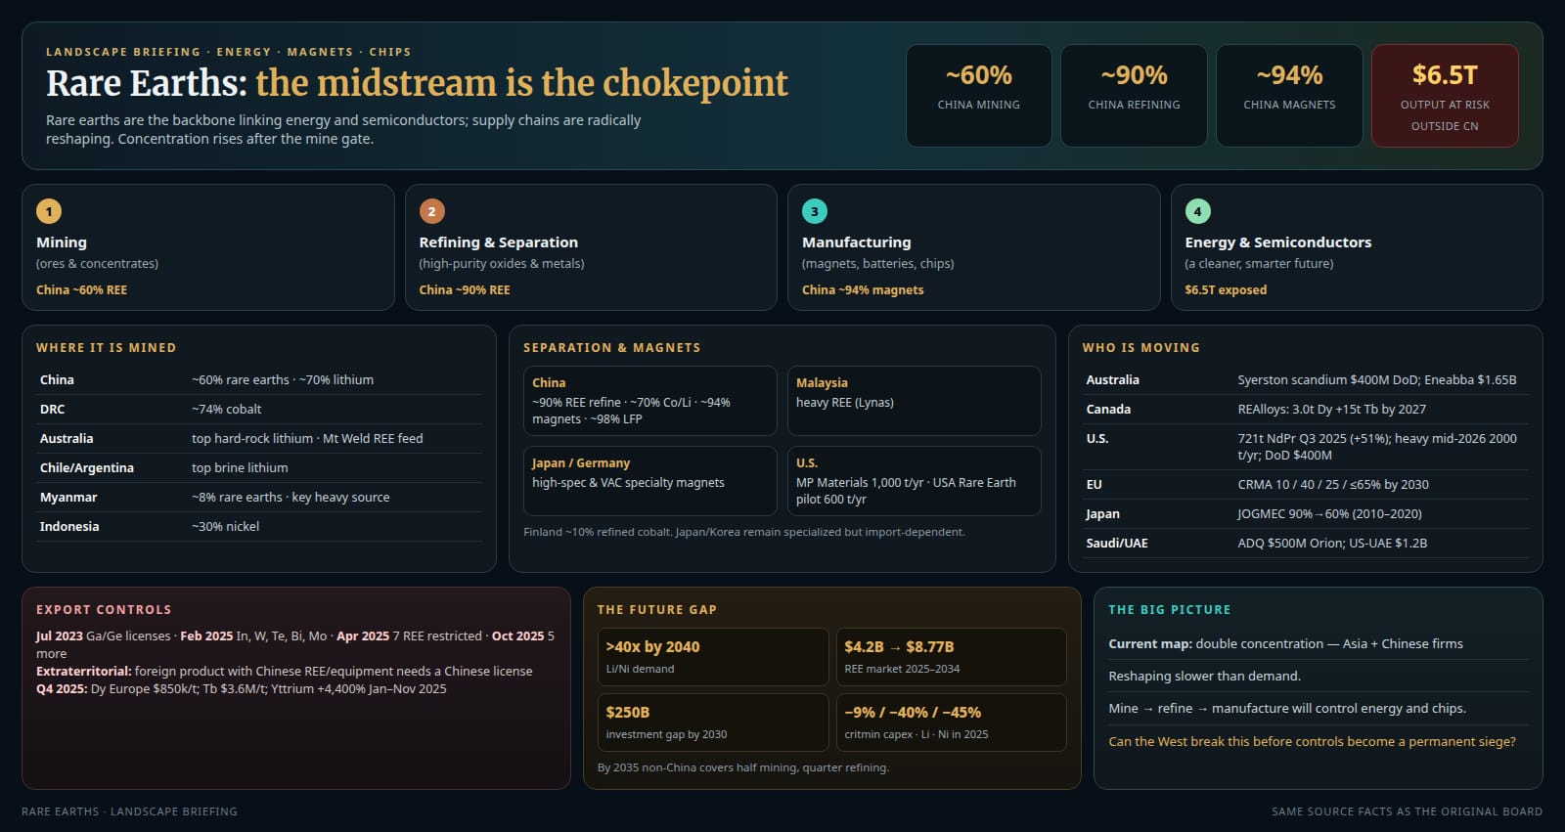Select the '$4.2B → $8.77B' REE market card

point(952,657)
